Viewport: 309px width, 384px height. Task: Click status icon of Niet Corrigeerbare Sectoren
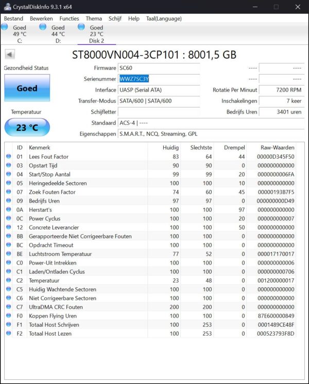tap(9, 298)
